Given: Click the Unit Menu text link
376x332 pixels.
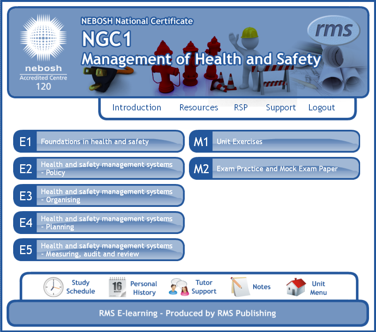Looking at the screenshot, I should (318, 288).
